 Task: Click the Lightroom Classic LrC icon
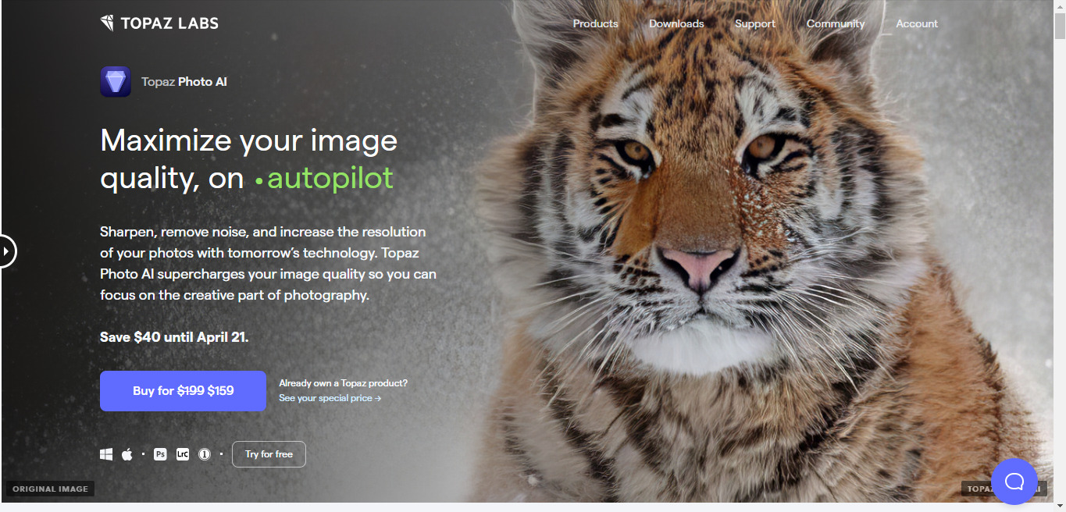click(183, 454)
